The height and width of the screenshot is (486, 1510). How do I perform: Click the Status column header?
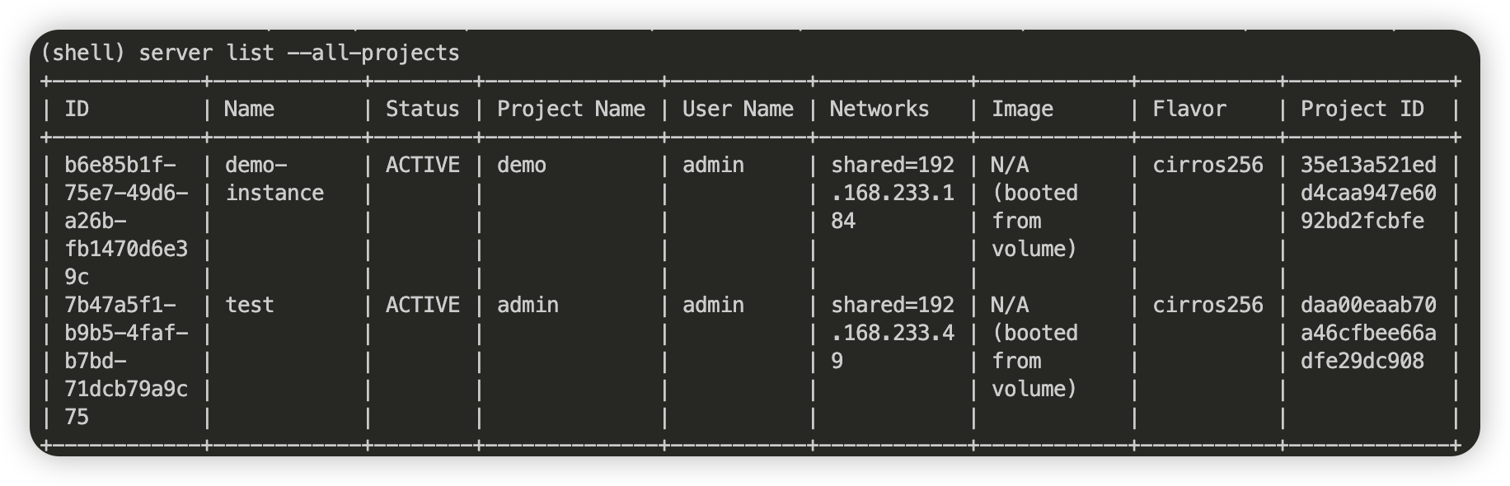423,109
